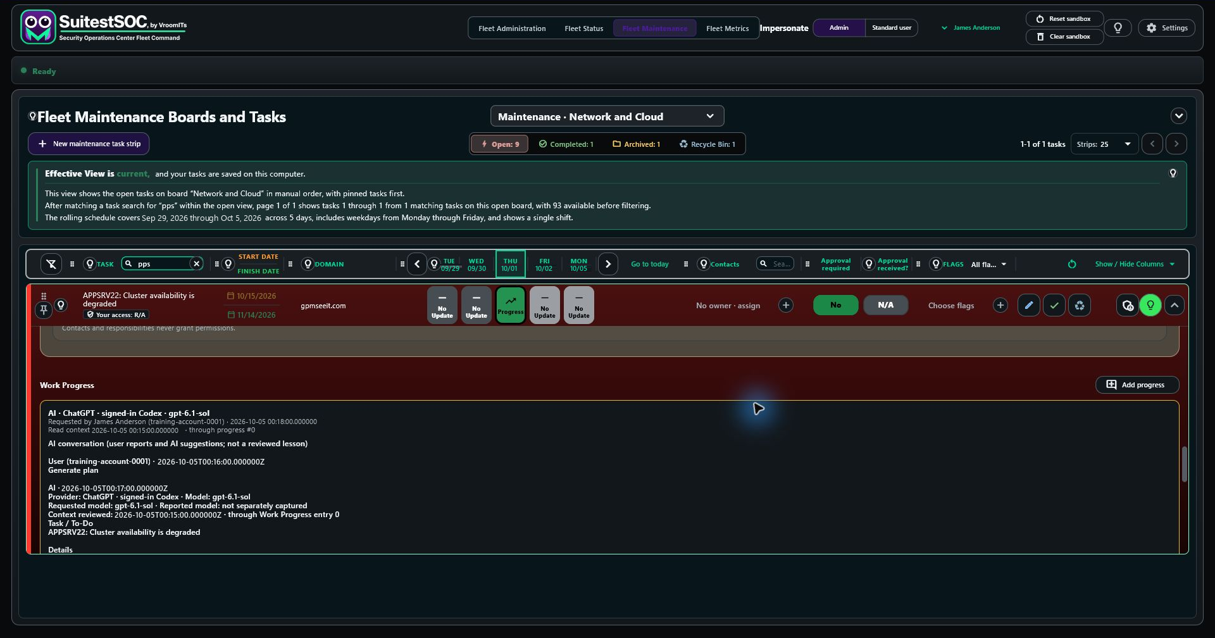Open the James Anderson user dropdown

[971, 28]
